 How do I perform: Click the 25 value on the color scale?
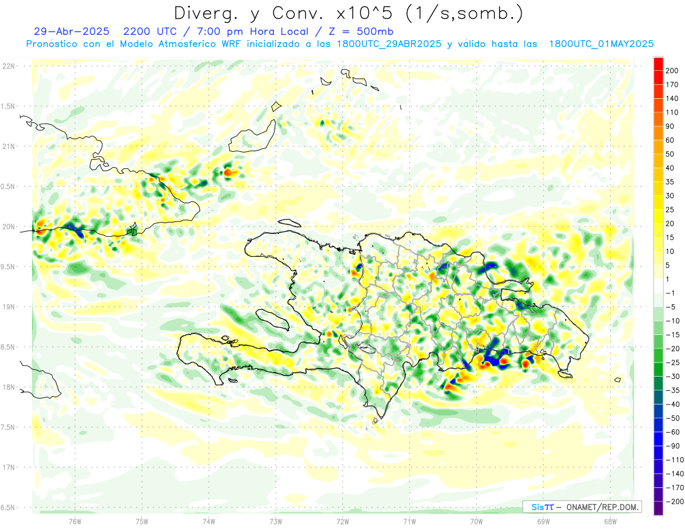[x=670, y=209]
